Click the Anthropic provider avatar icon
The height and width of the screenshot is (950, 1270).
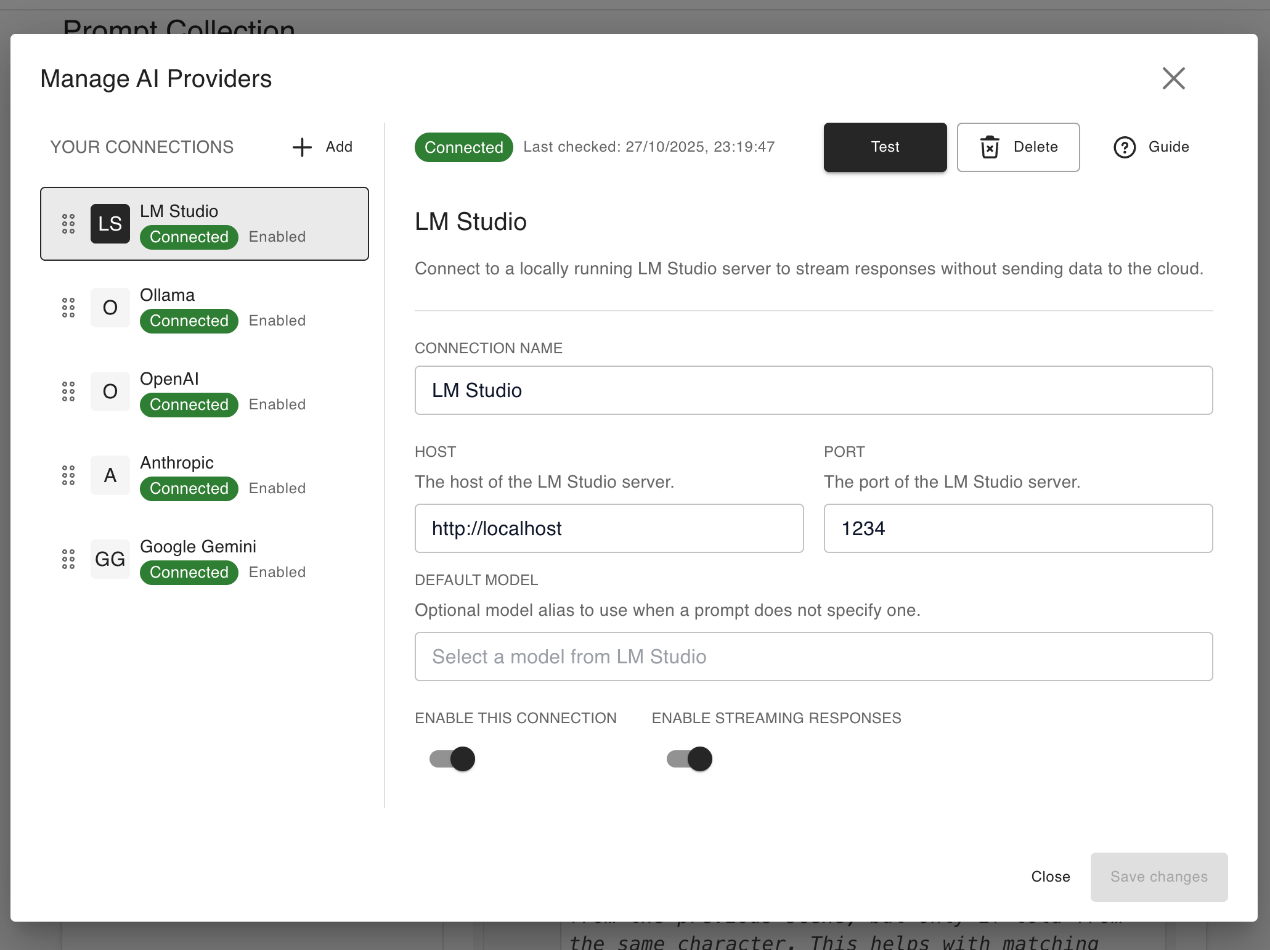pyautogui.click(x=110, y=475)
